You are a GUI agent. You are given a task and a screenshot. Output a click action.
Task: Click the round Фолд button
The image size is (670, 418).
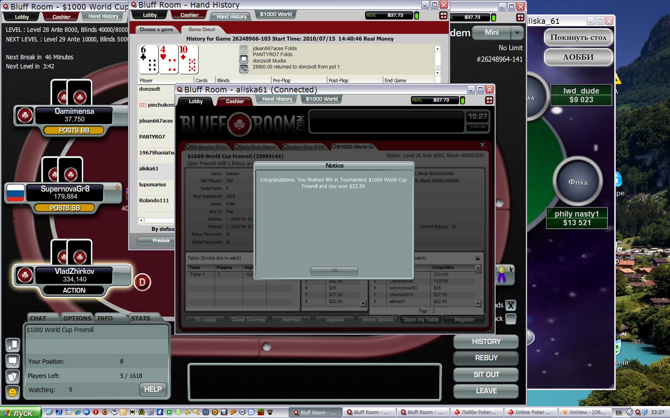(x=578, y=182)
